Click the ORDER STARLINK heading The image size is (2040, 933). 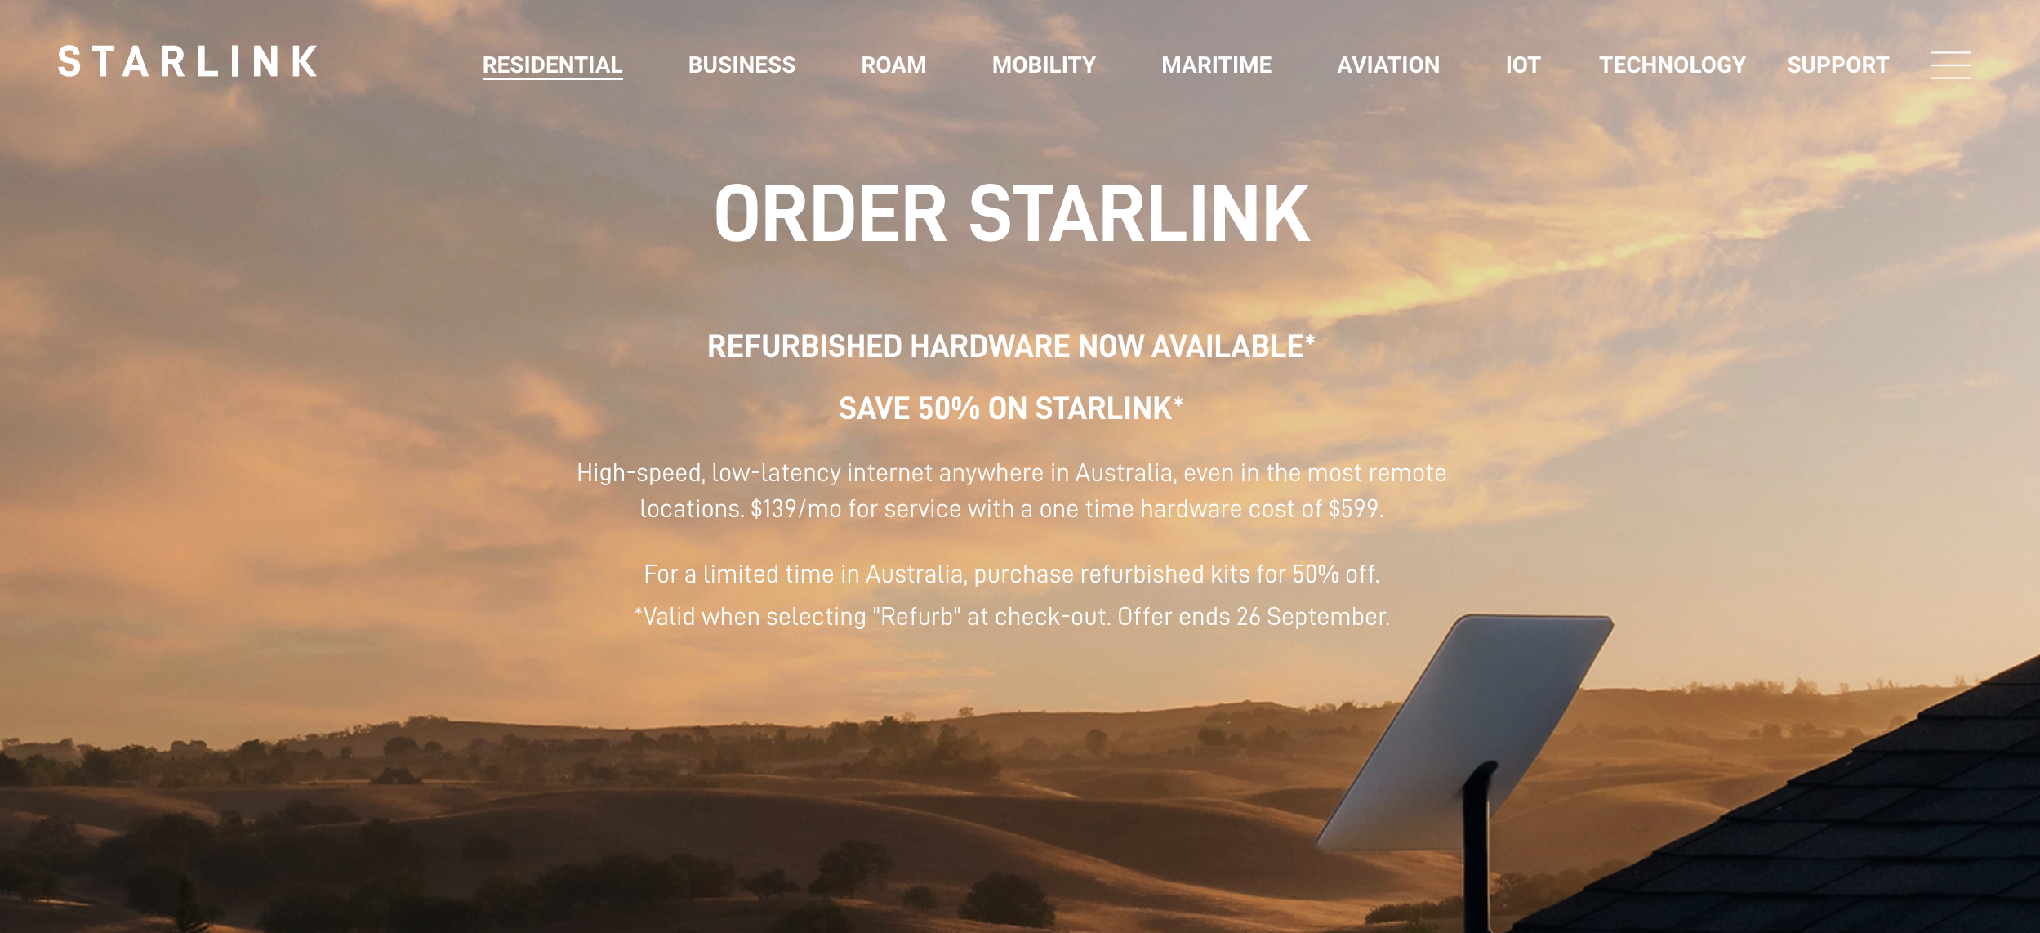pyautogui.click(x=1012, y=213)
